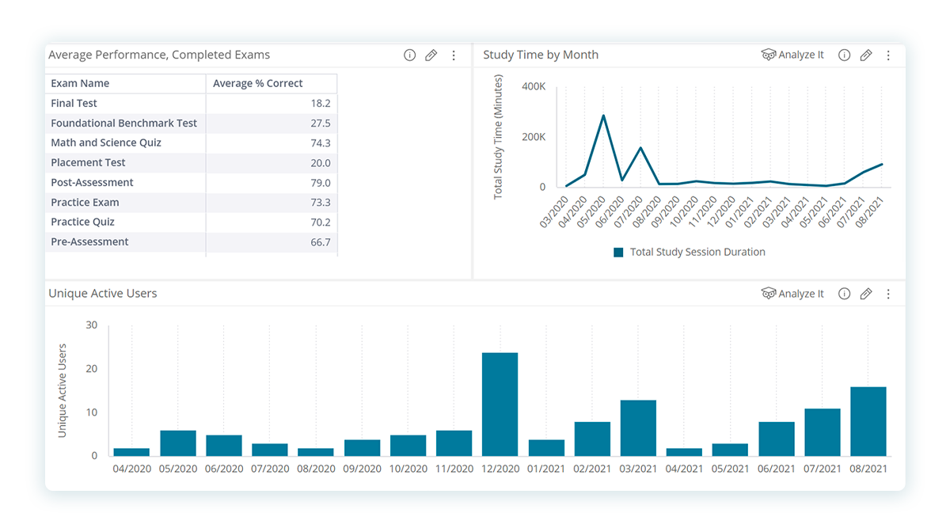The image size is (950, 532).
Task: Click the 09/2020 bar in Unique Active Users
Action: pyautogui.click(x=362, y=448)
